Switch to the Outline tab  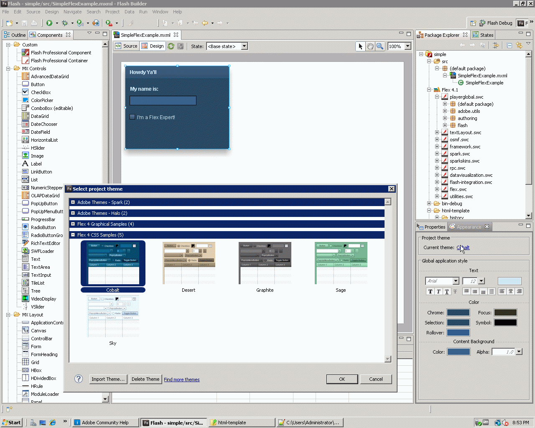point(15,35)
